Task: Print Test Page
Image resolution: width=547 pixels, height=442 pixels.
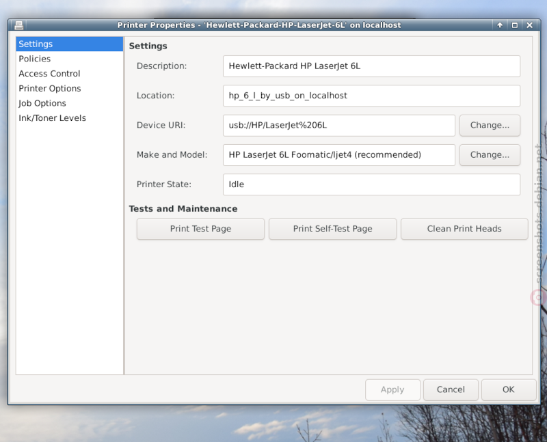Action: point(200,229)
